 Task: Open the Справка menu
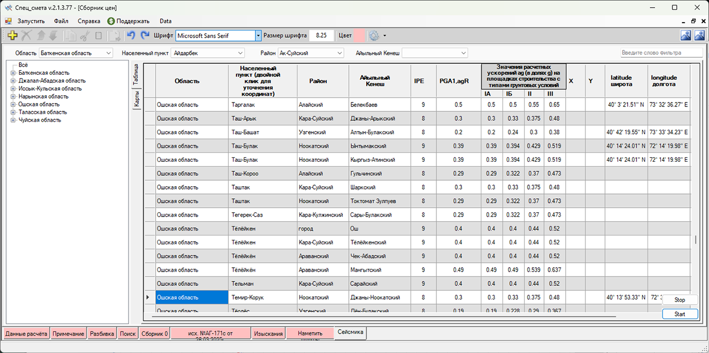click(x=89, y=21)
